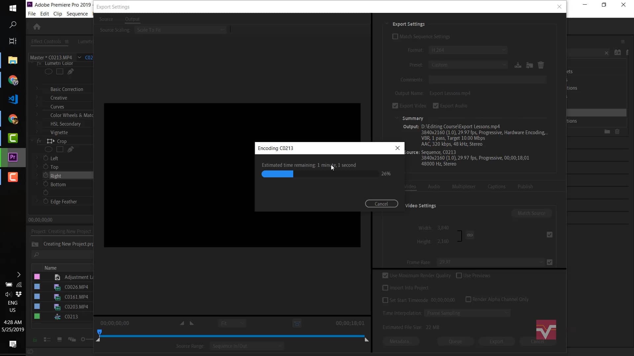Click the Comments input field
This screenshot has width=634, height=356.
point(487,80)
